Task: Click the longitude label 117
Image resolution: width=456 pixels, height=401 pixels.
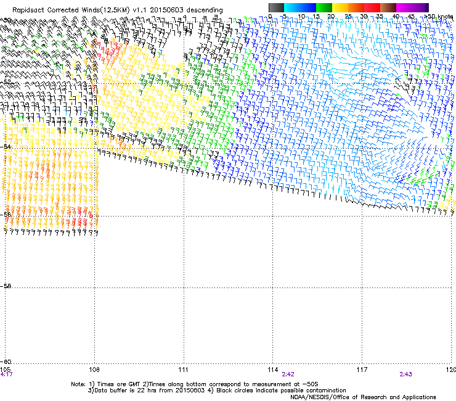Action: [362, 370]
